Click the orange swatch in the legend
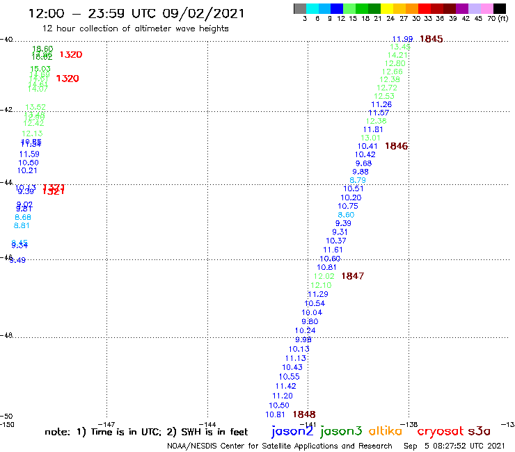This screenshot has width=515, height=452. click(412, 8)
